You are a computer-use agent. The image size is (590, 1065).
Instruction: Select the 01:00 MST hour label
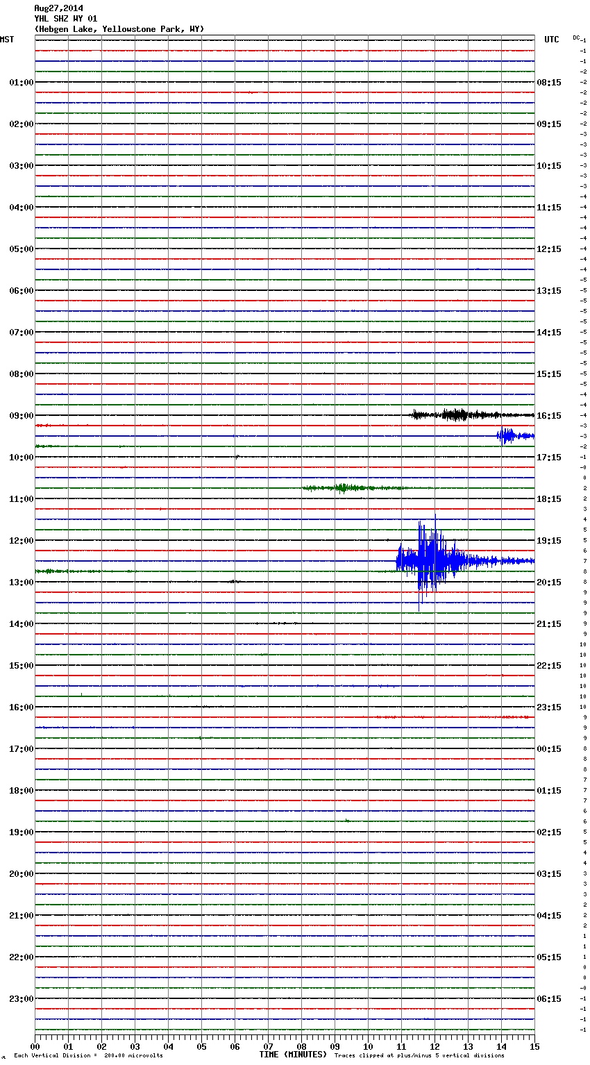pos(22,83)
